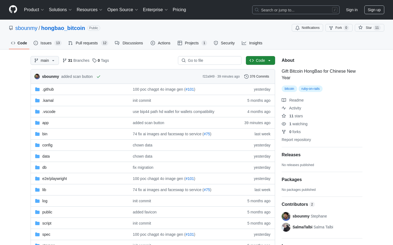
Task: View the 0 Tags list
Action: (x=101, y=60)
